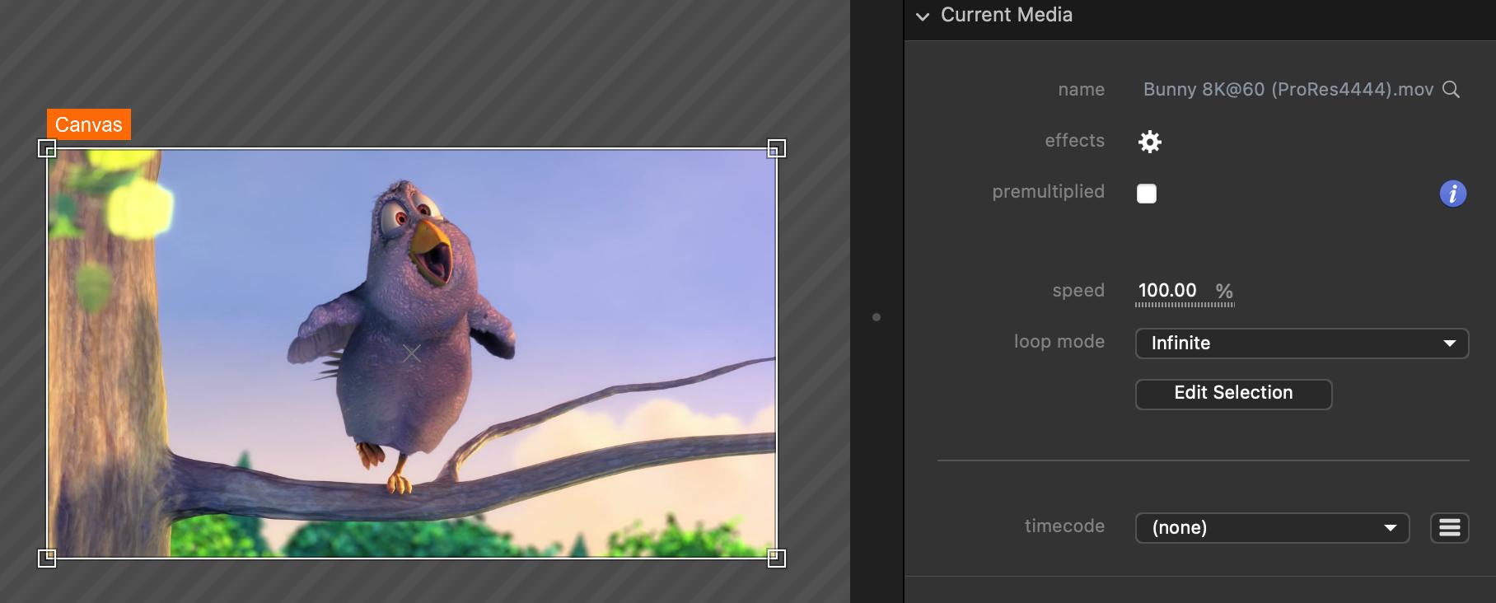Viewport: 1496px width, 603px height.
Task: Click the percent unit next to speed
Action: (x=1224, y=291)
